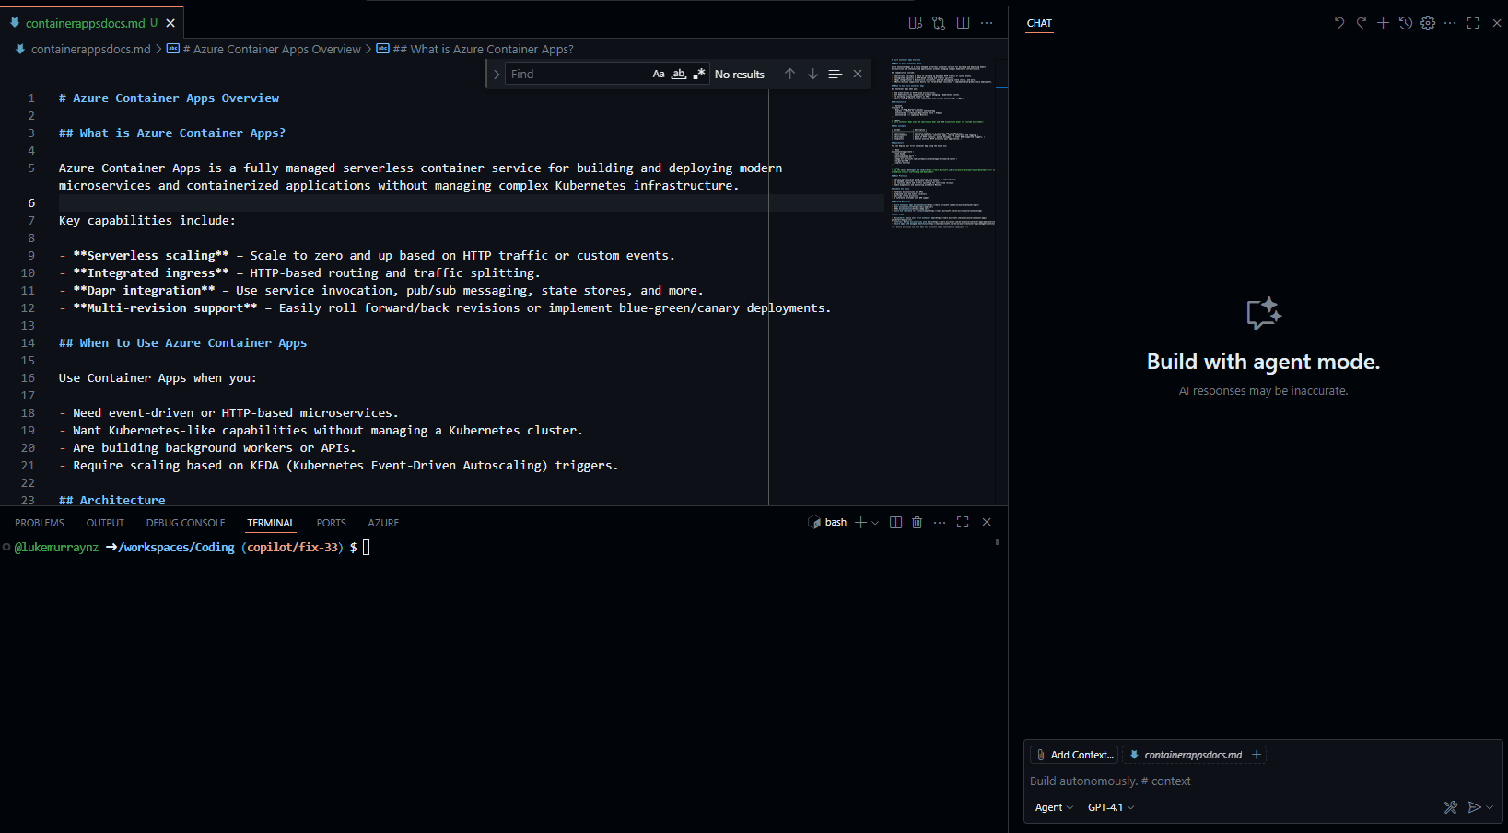This screenshot has height=833, width=1508.
Task: Close the bottom terminal panel
Action: click(987, 522)
